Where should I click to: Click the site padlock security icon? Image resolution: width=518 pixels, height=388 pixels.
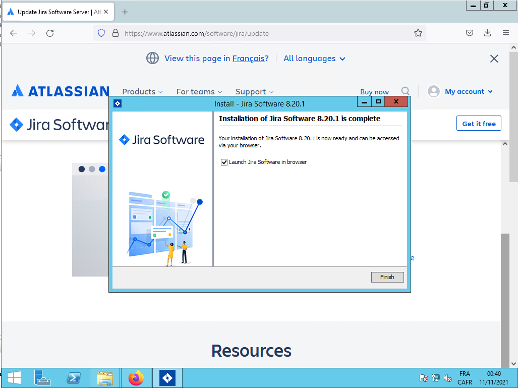click(116, 33)
